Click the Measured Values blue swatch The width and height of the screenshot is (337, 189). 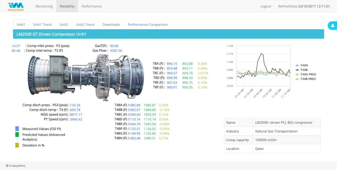coord(17,129)
